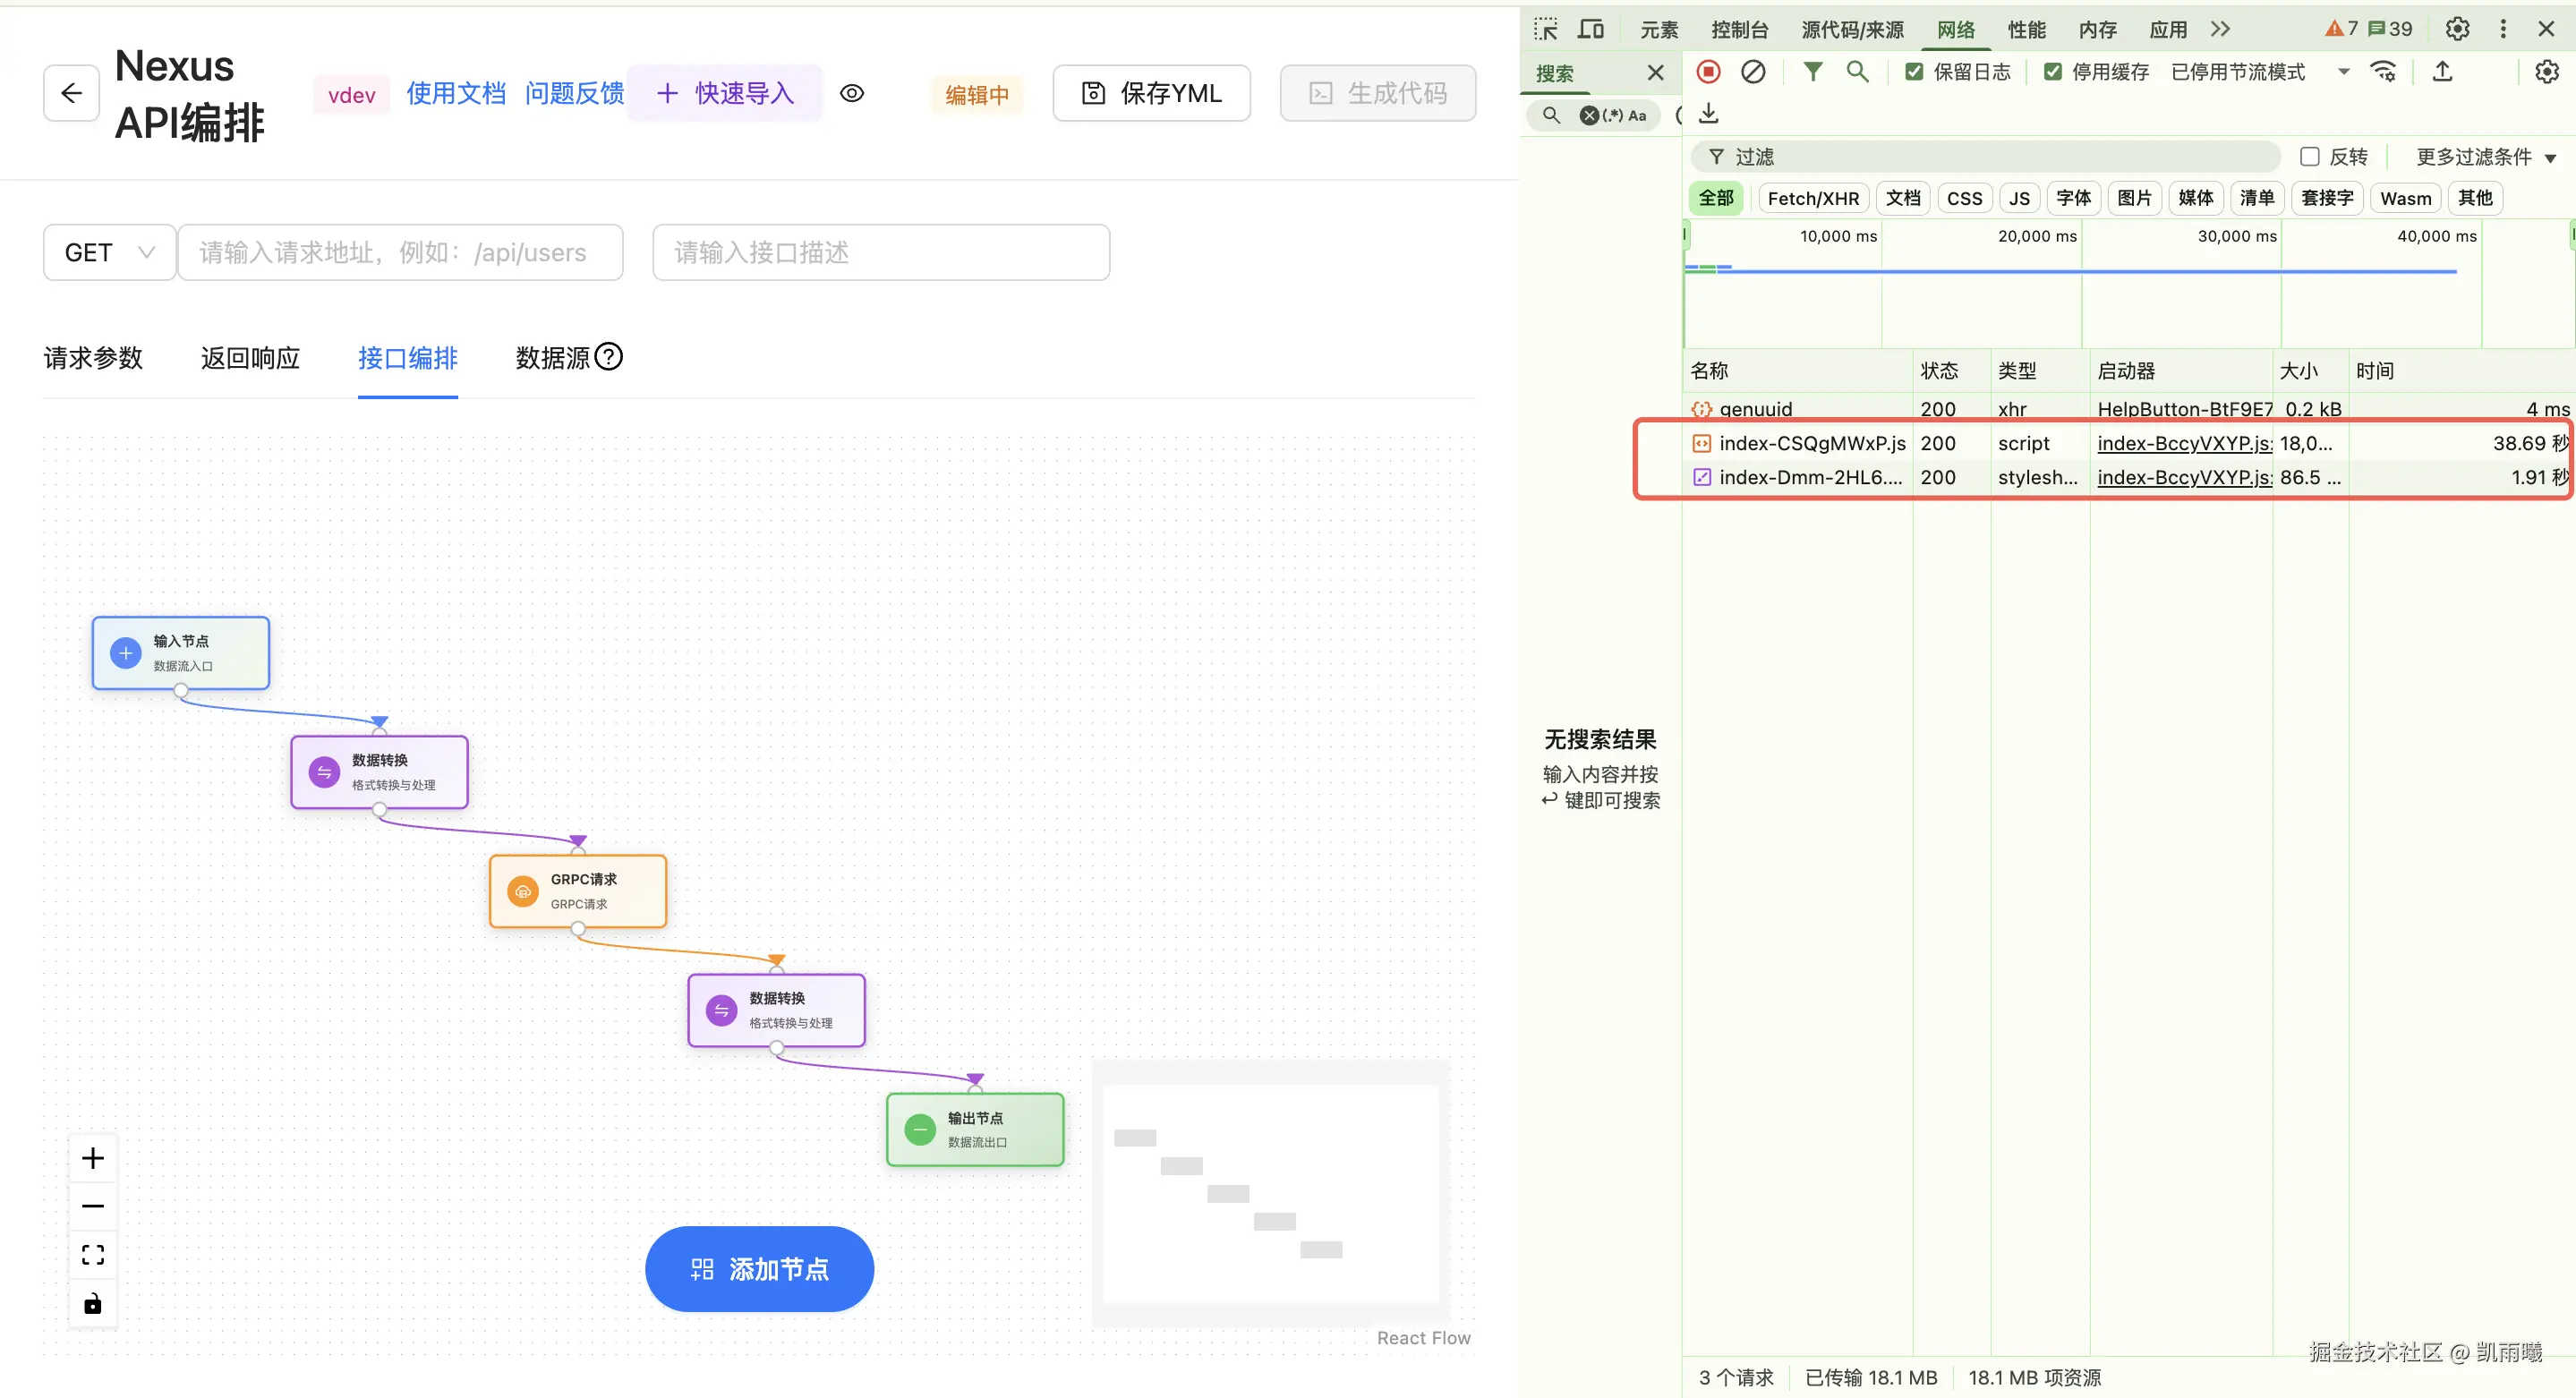This screenshot has width=2576, height=1398.
Task: Open the GET method dropdown
Action: click(x=109, y=252)
